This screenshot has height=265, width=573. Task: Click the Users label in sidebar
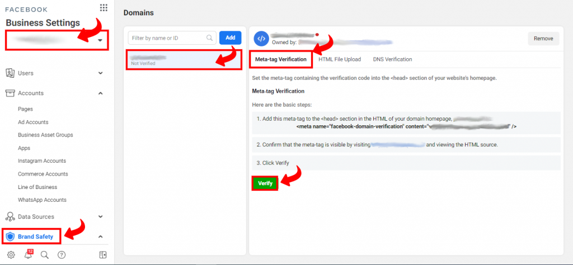pyautogui.click(x=26, y=73)
